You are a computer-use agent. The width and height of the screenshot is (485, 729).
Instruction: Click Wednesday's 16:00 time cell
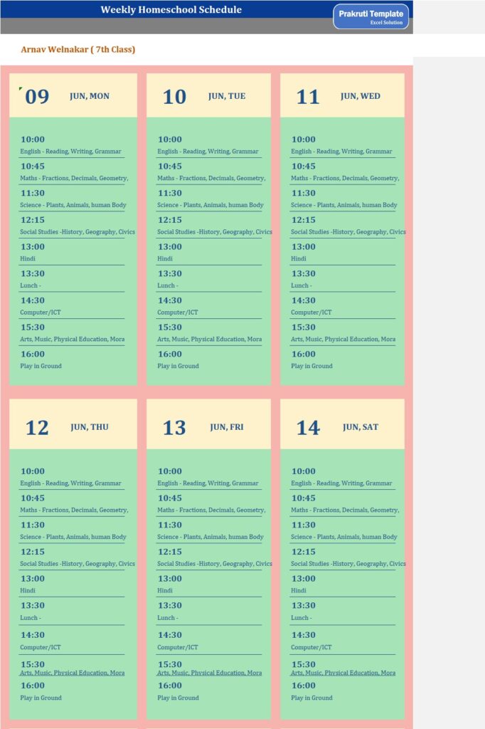click(304, 354)
